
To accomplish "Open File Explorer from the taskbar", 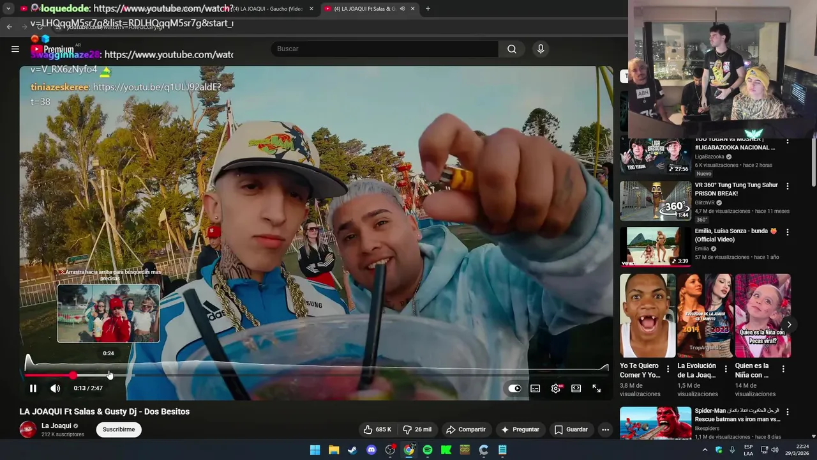I will tap(334, 450).
